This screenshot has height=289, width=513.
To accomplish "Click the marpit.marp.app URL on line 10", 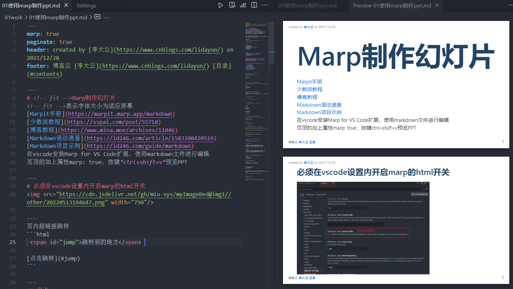I will pyautogui.click(x=120, y=114).
